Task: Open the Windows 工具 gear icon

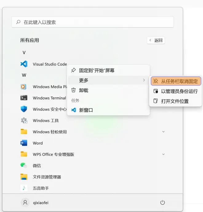Action: (24, 120)
